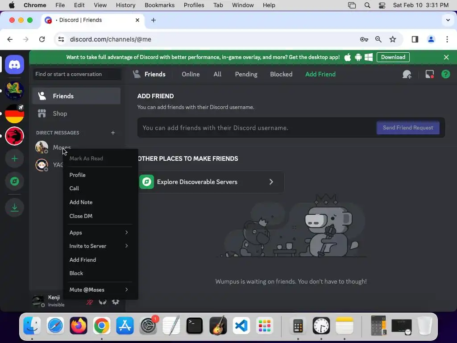Click New Group DM icon in header

(x=407, y=75)
